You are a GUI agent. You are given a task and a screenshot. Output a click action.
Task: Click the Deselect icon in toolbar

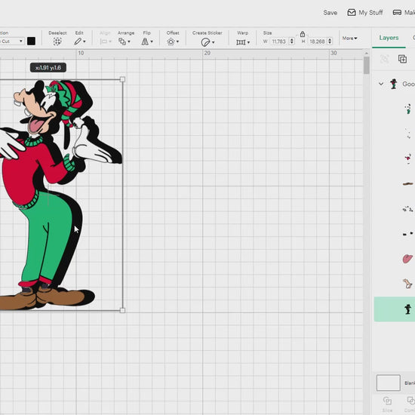(x=57, y=41)
